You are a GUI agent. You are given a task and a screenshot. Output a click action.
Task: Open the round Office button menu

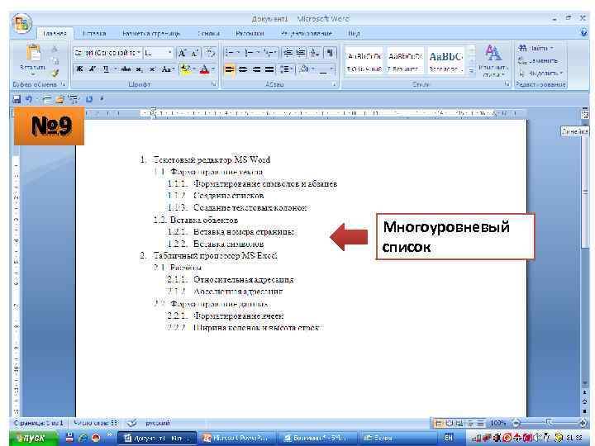pos(21,24)
